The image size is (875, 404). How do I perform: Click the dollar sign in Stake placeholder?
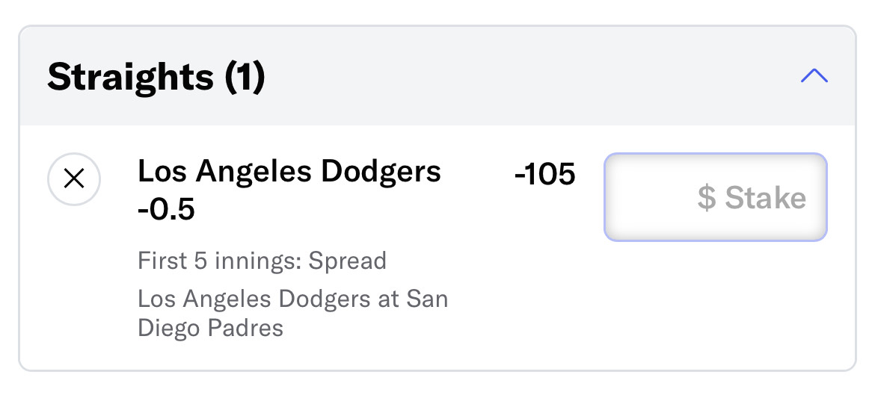pos(707,198)
